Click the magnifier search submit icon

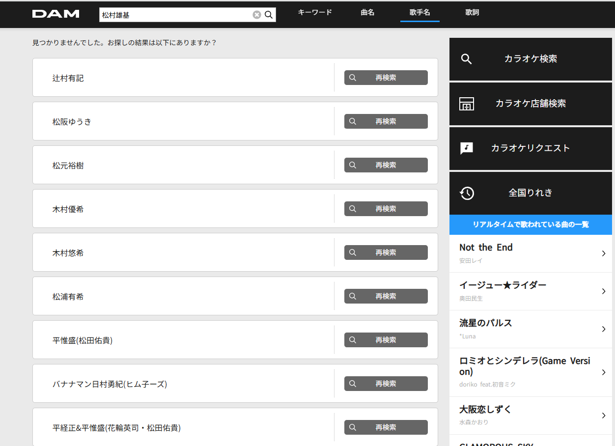pyautogui.click(x=269, y=15)
